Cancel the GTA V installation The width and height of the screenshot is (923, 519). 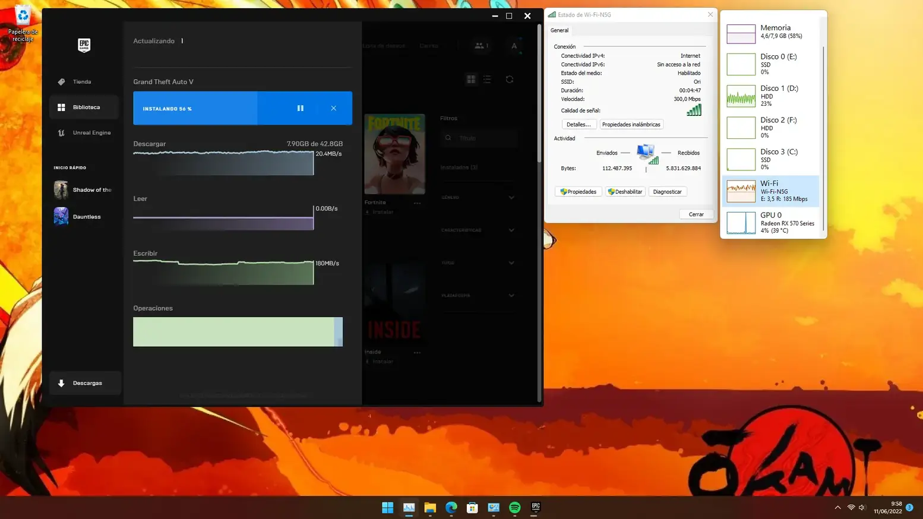(x=333, y=108)
